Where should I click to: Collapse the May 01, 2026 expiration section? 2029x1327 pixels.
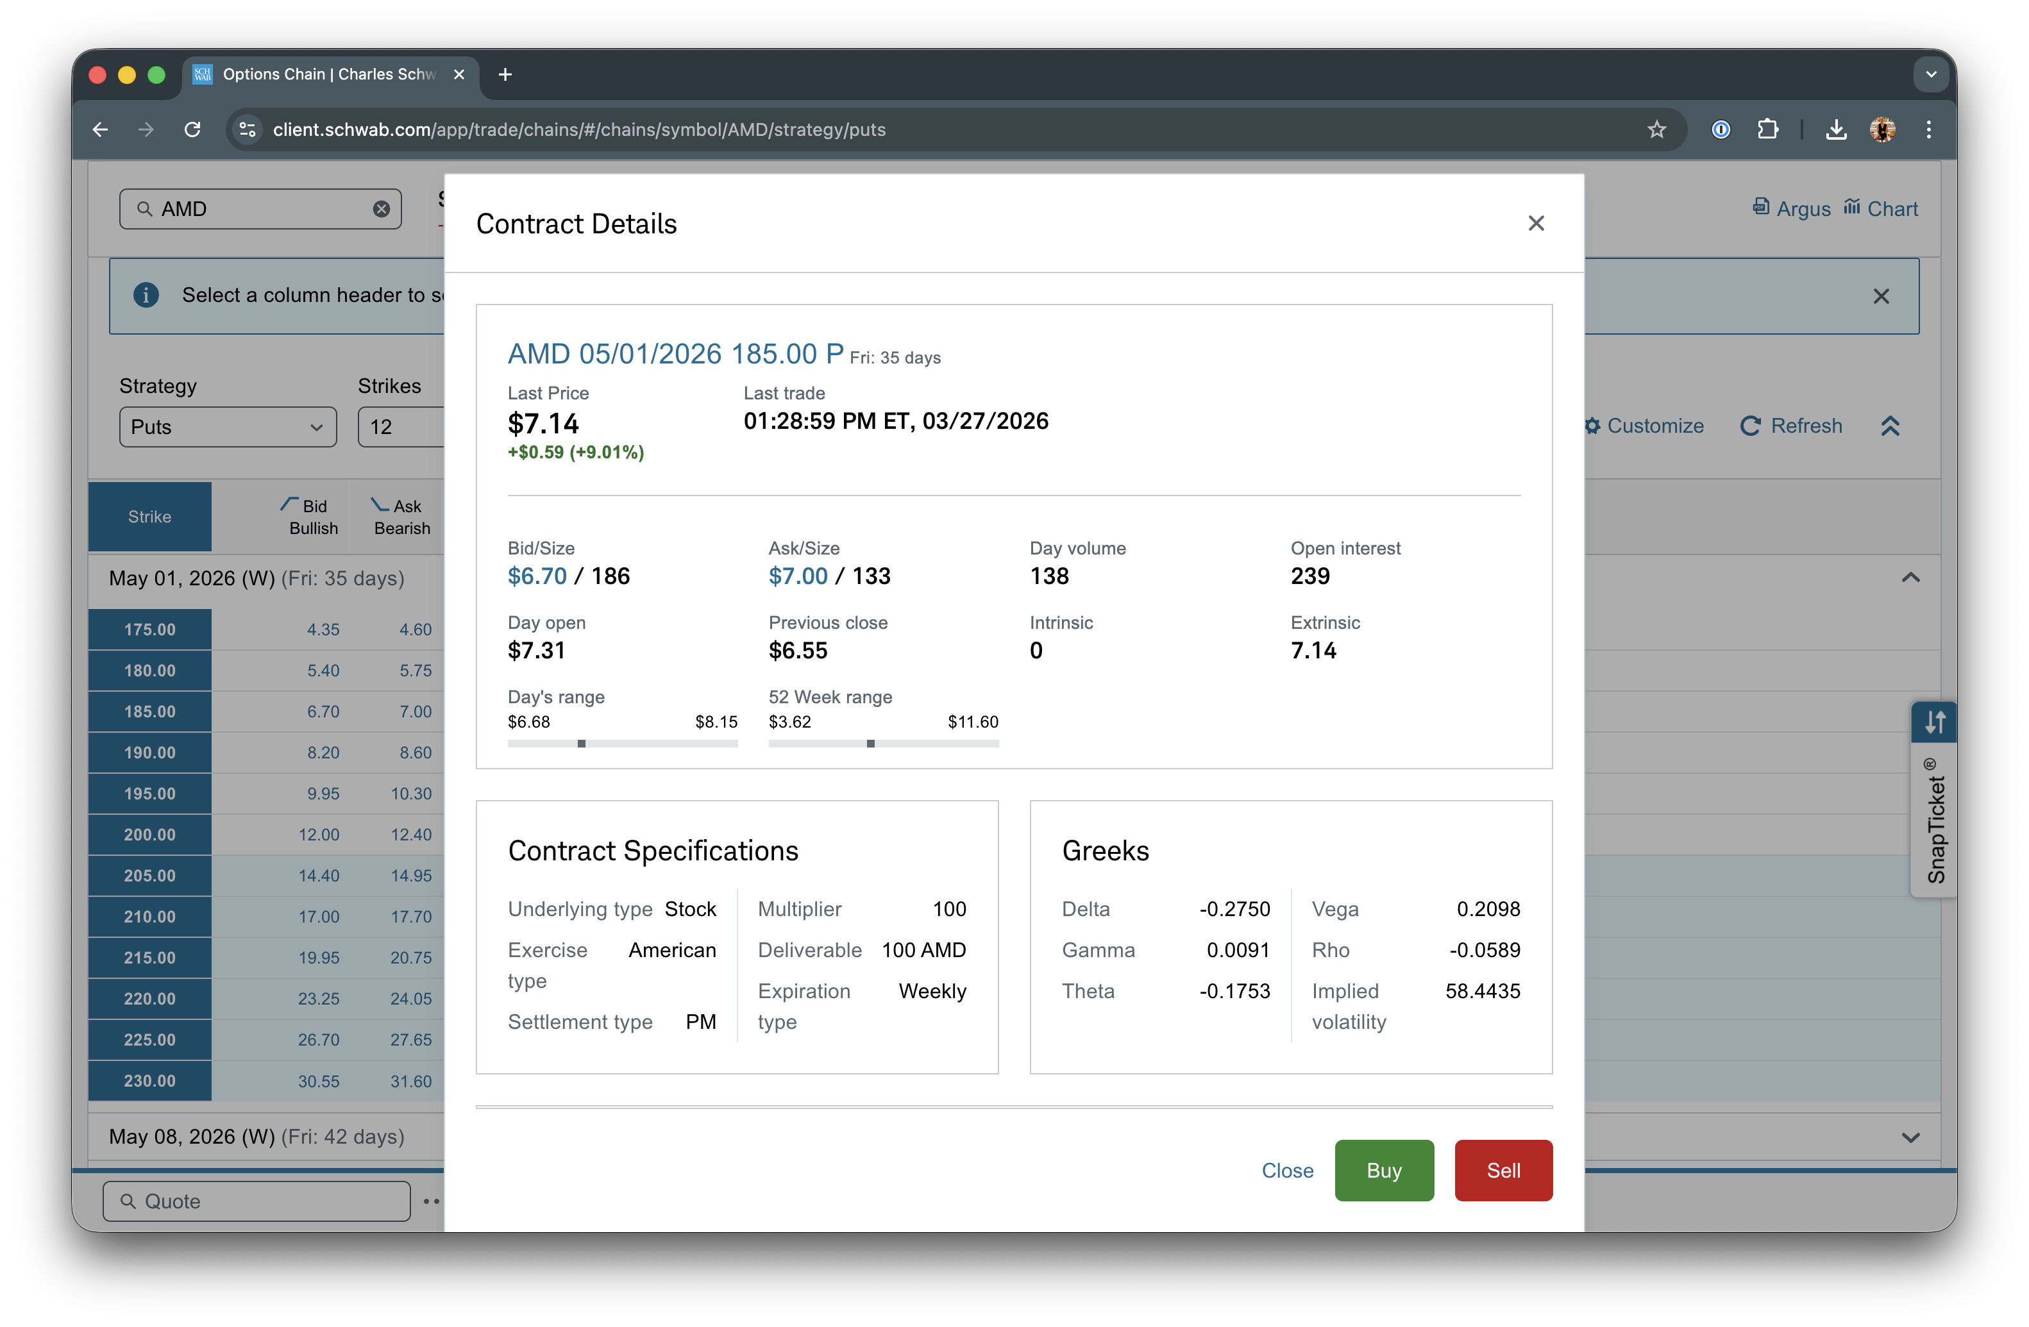point(1910,578)
